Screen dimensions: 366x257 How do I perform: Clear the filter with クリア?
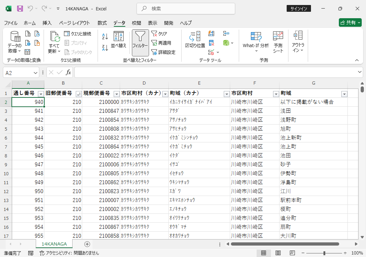coord(159,34)
